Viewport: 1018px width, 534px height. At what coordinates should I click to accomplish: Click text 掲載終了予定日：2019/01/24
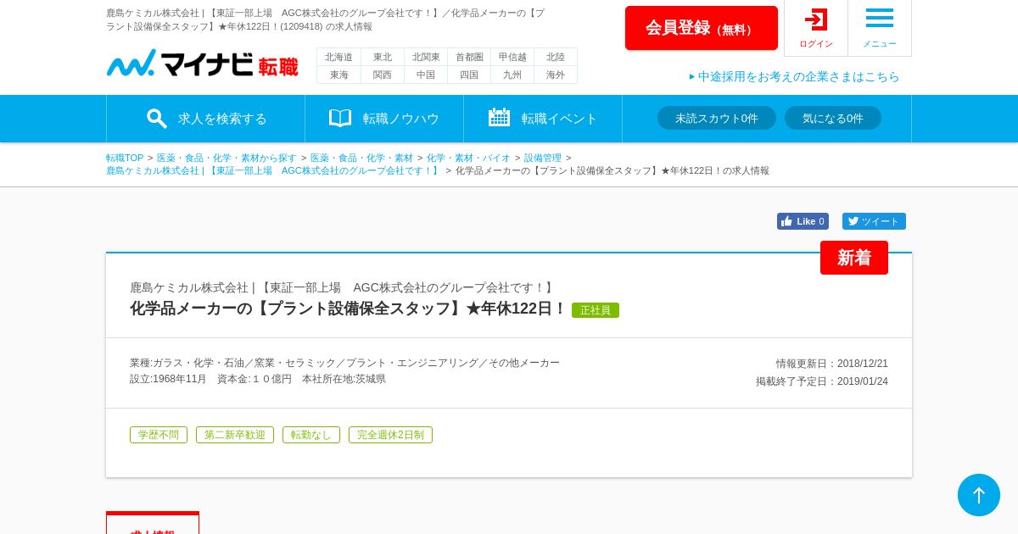pos(822,381)
